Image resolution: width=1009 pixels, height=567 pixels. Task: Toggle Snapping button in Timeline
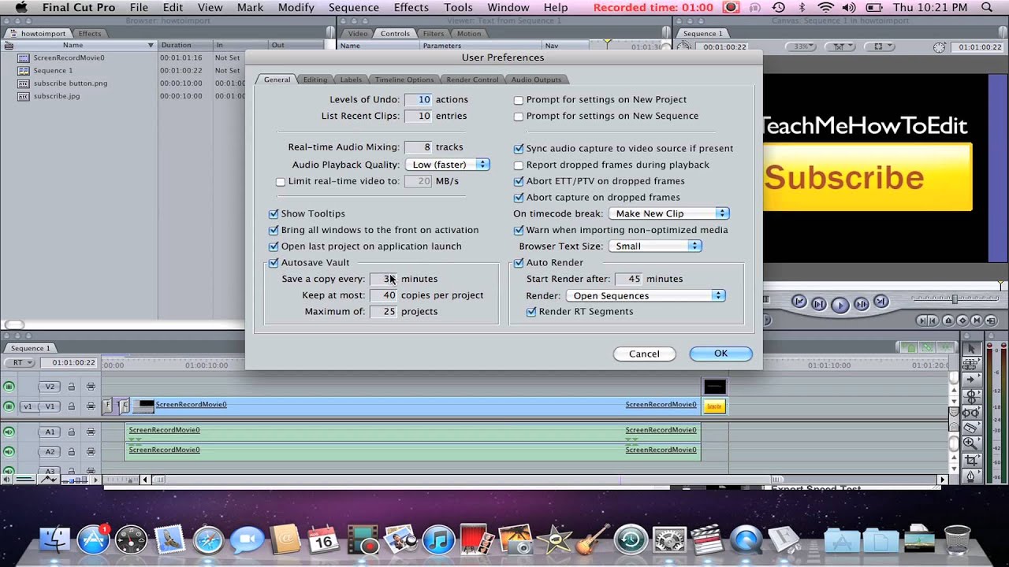tap(945, 347)
